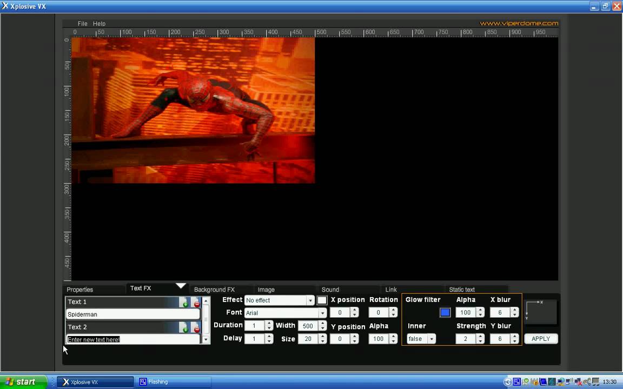
Task: Add a new text after Text 2
Action: [x=184, y=327]
